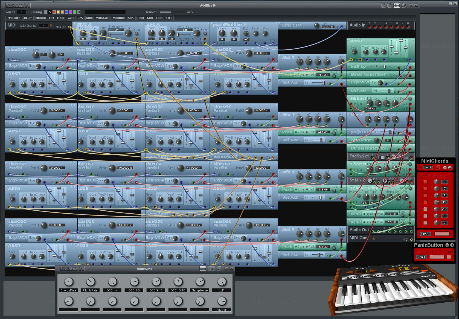Viewport: 459px width, 319px height.
Task: Click the 2.0000 x partial value field
Action: coord(125,53)
